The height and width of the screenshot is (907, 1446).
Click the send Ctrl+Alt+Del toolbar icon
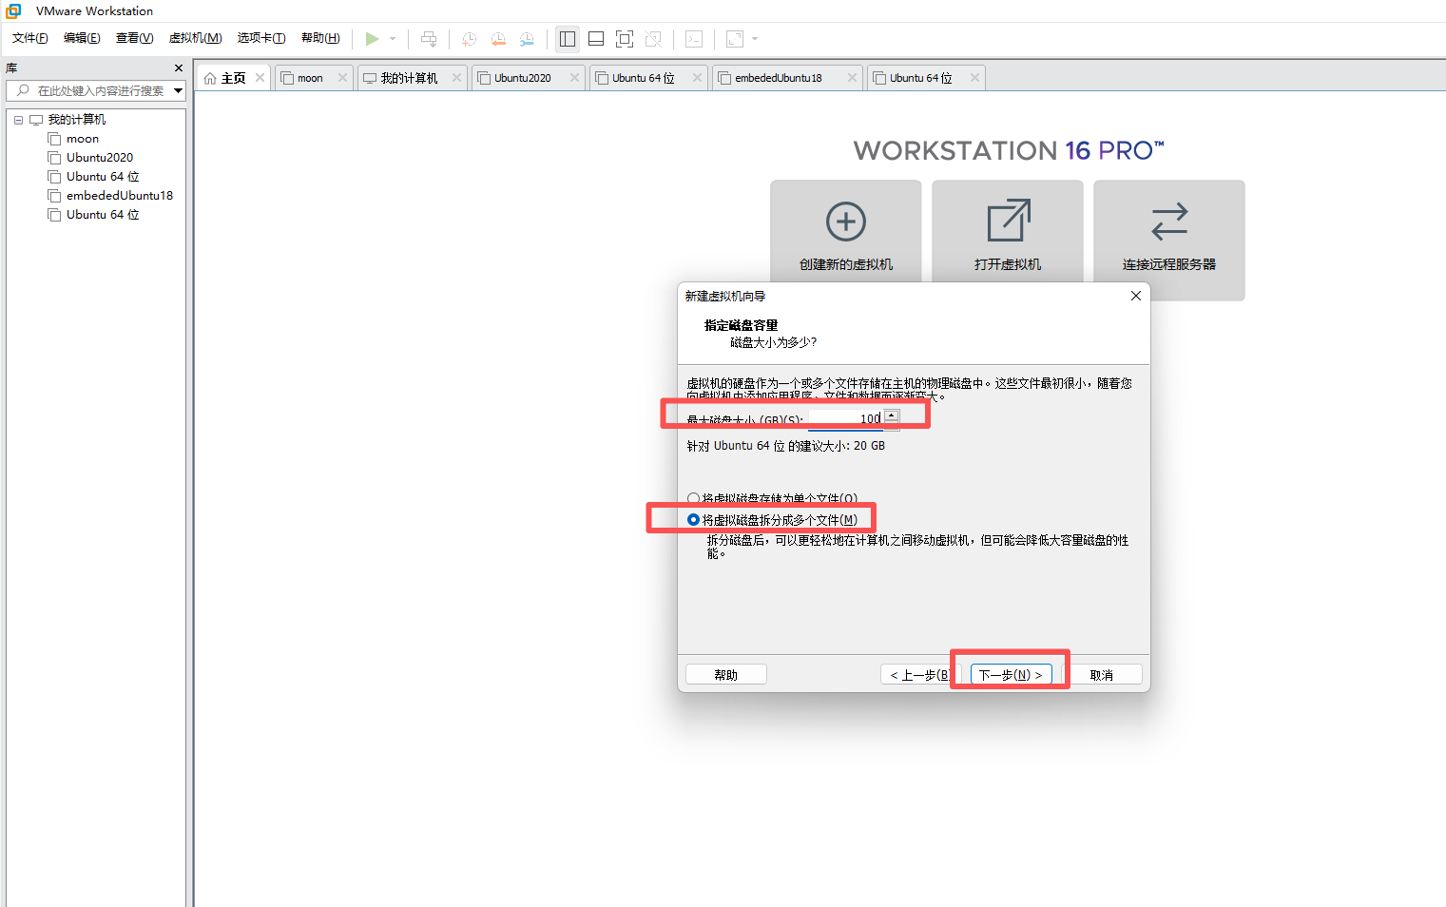coord(429,39)
